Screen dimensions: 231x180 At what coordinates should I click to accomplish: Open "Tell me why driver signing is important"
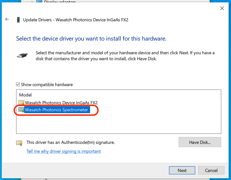(64, 151)
